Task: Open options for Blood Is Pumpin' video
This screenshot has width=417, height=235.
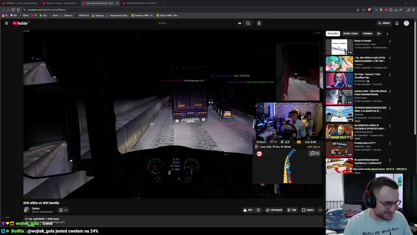Action: [390, 41]
